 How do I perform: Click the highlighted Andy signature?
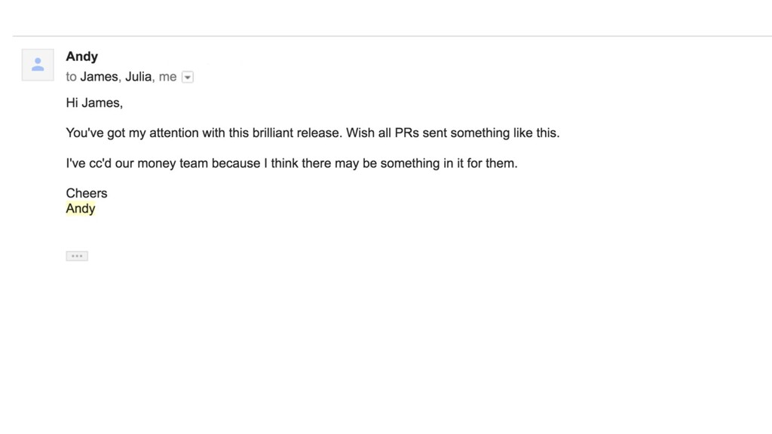pos(81,209)
